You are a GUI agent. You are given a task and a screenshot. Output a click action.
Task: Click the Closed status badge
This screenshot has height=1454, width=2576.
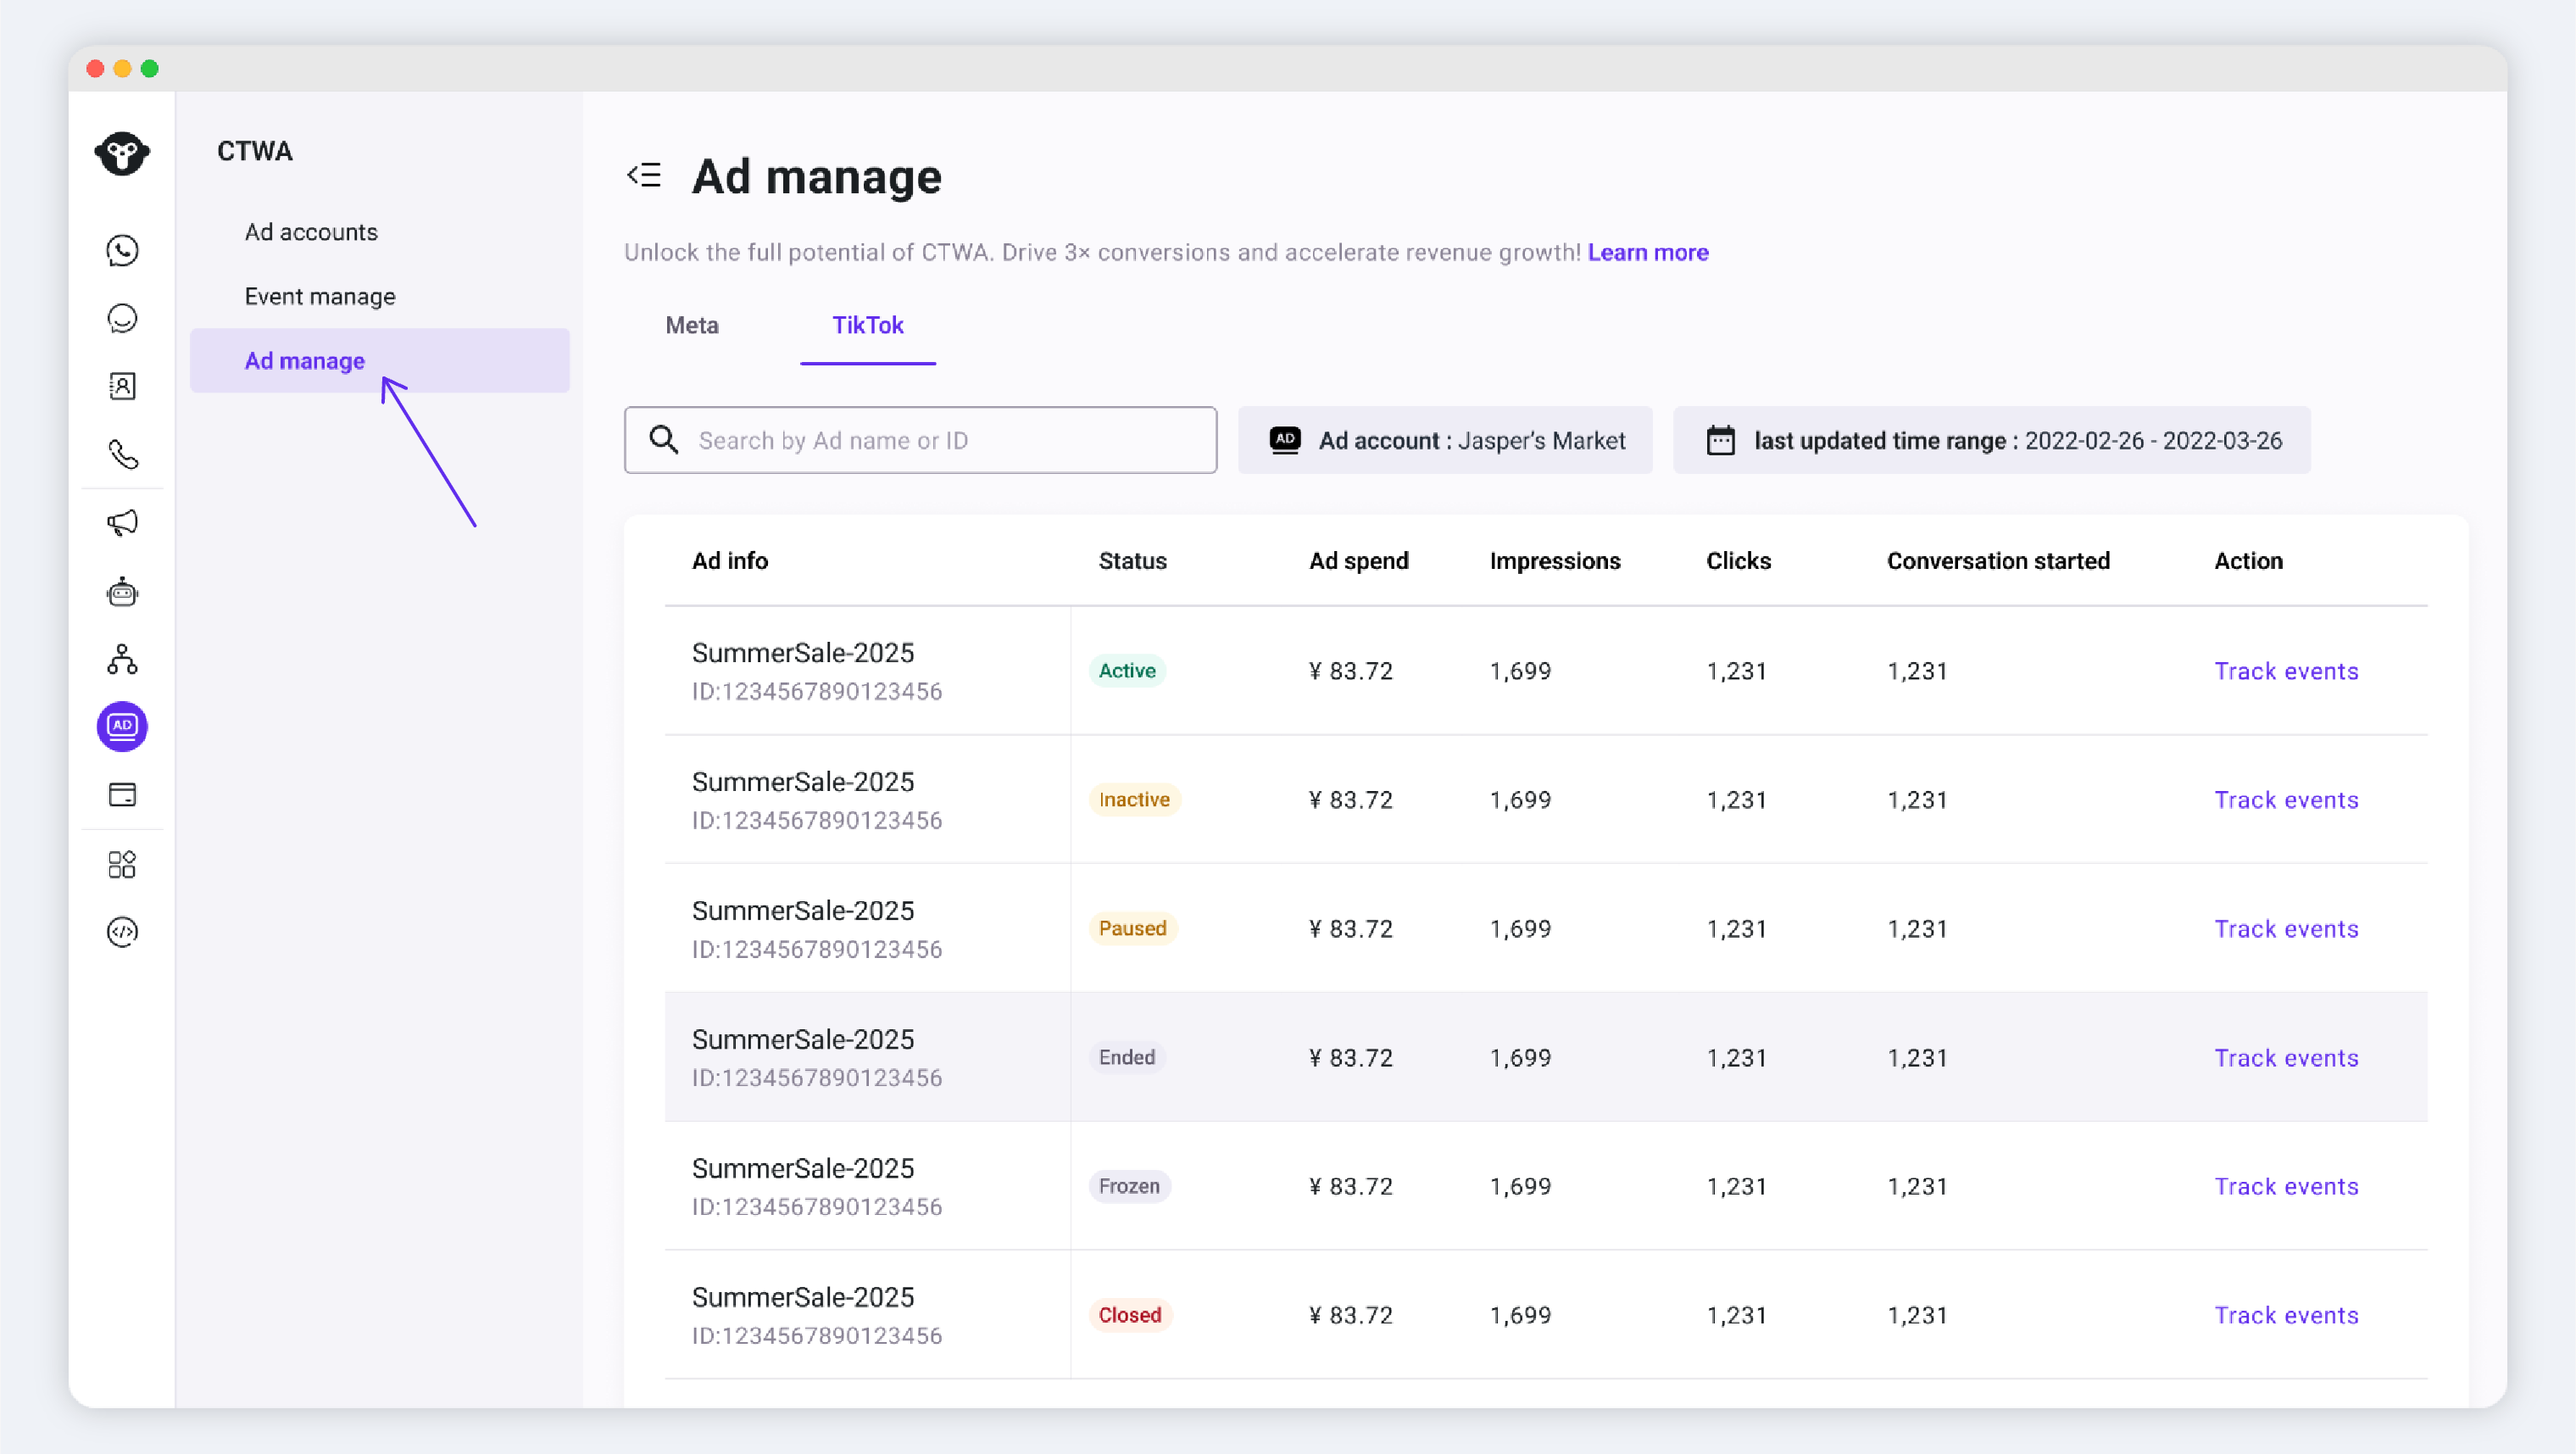click(1130, 1315)
